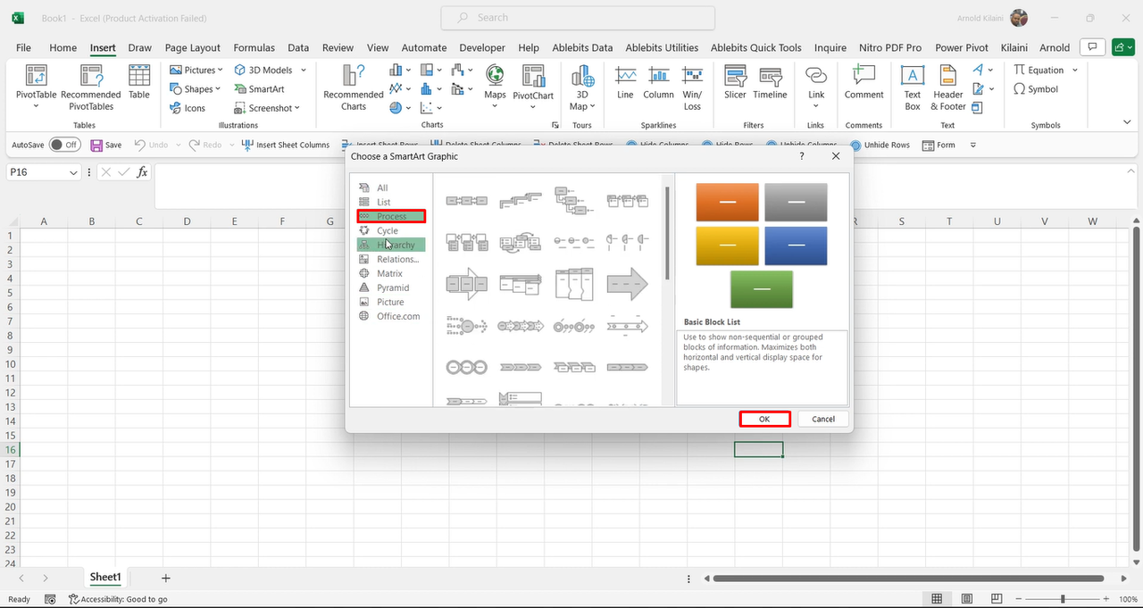Switch to the Home tab
Viewport: 1143px width, 608px height.
[x=63, y=47]
